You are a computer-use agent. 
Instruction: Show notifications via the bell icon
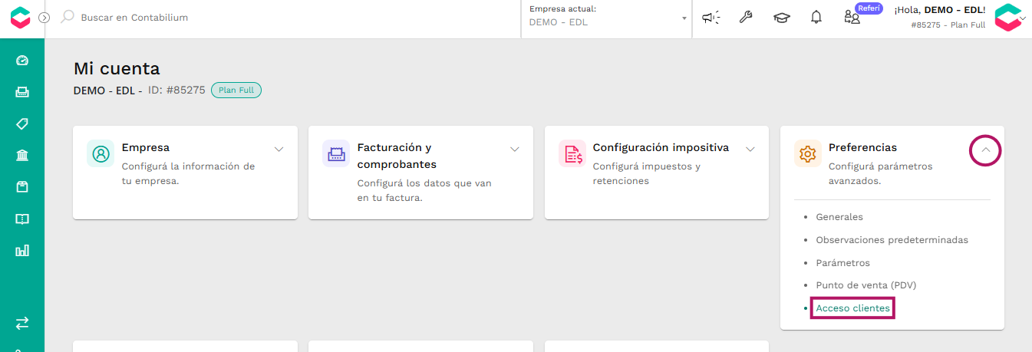(x=816, y=17)
